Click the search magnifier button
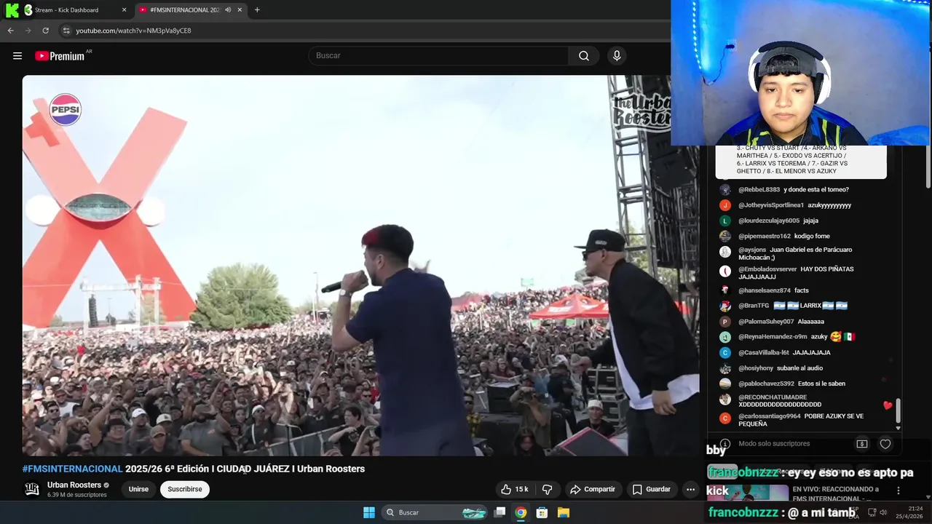 click(x=584, y=56)
